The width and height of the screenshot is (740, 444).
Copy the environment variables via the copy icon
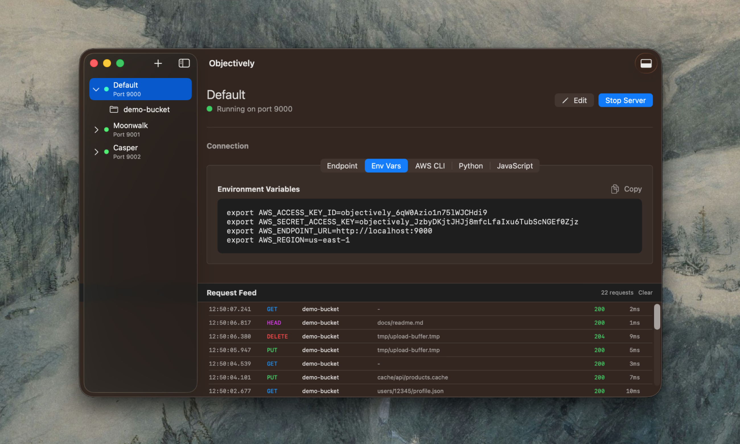[615, 189]
